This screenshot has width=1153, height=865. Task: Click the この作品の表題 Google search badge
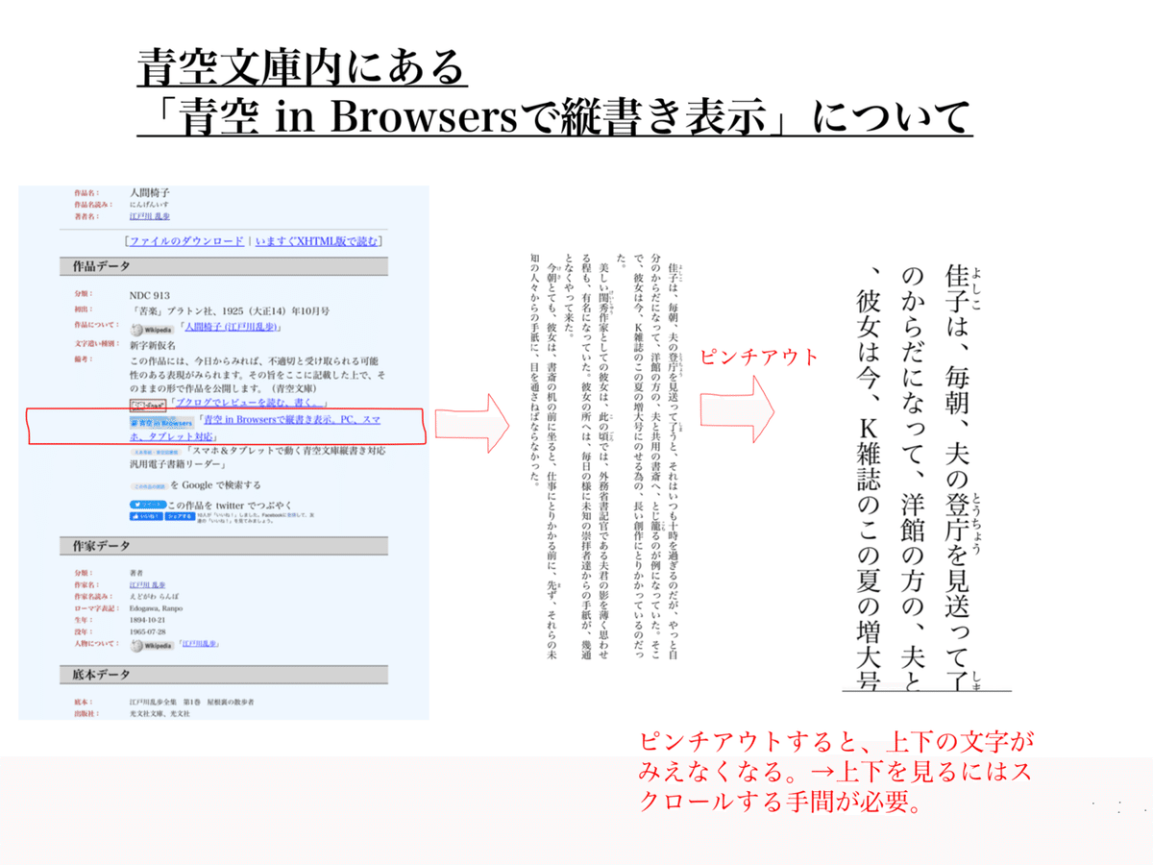pyautogui.click(x=149, y=485)
